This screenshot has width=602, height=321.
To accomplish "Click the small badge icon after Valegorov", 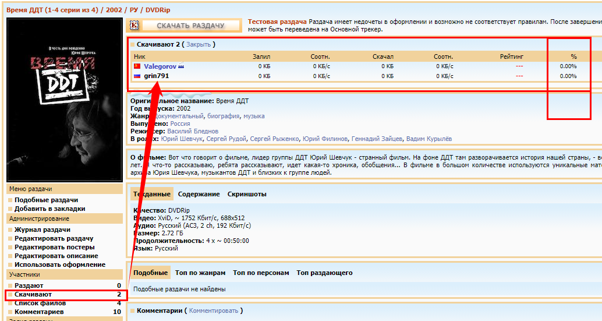I will pyautogui.click(x=181, y=66).
